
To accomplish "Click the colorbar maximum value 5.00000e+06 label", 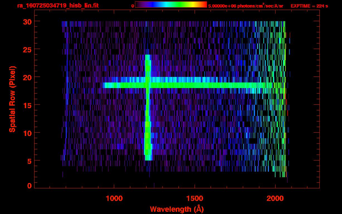I will click(x=245, y=6).
